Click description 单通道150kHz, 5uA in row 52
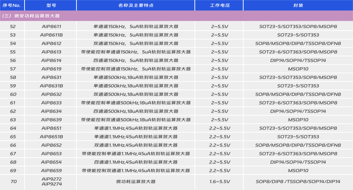This screenshot has width=353, height=190. tap(136, 26)
